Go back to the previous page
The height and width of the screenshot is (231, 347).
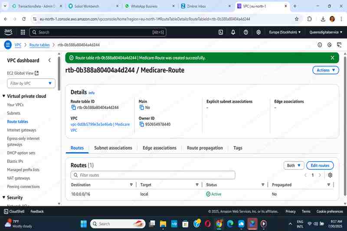coord(6,19)
